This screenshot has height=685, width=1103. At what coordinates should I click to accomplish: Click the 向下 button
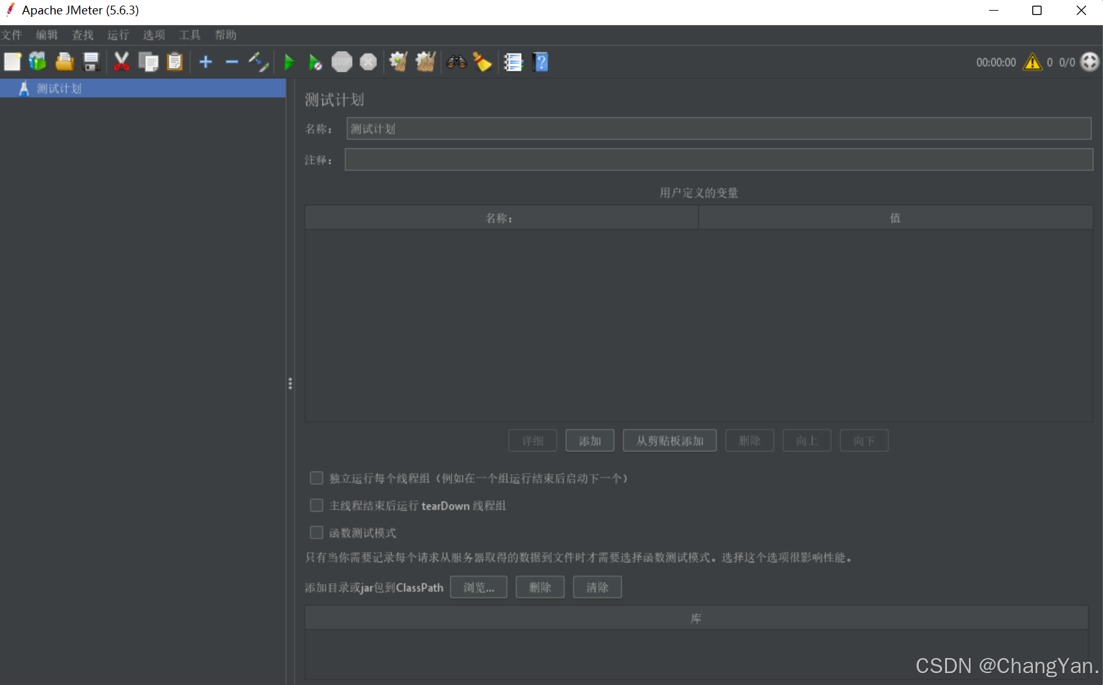coord(864,441)
